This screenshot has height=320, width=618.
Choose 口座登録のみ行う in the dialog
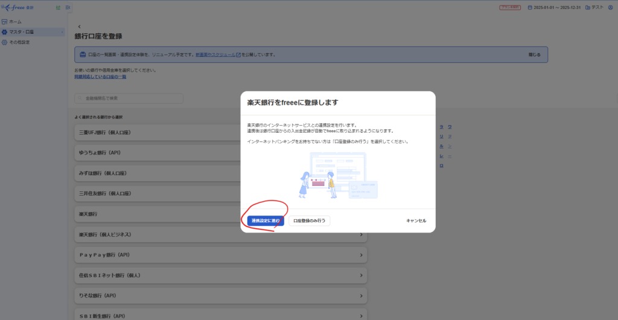[x=310, y=221]
